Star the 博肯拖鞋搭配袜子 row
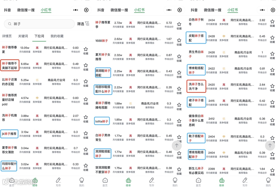Image resolution: width=280 pixels, height=187 pixels. (272, 154)
